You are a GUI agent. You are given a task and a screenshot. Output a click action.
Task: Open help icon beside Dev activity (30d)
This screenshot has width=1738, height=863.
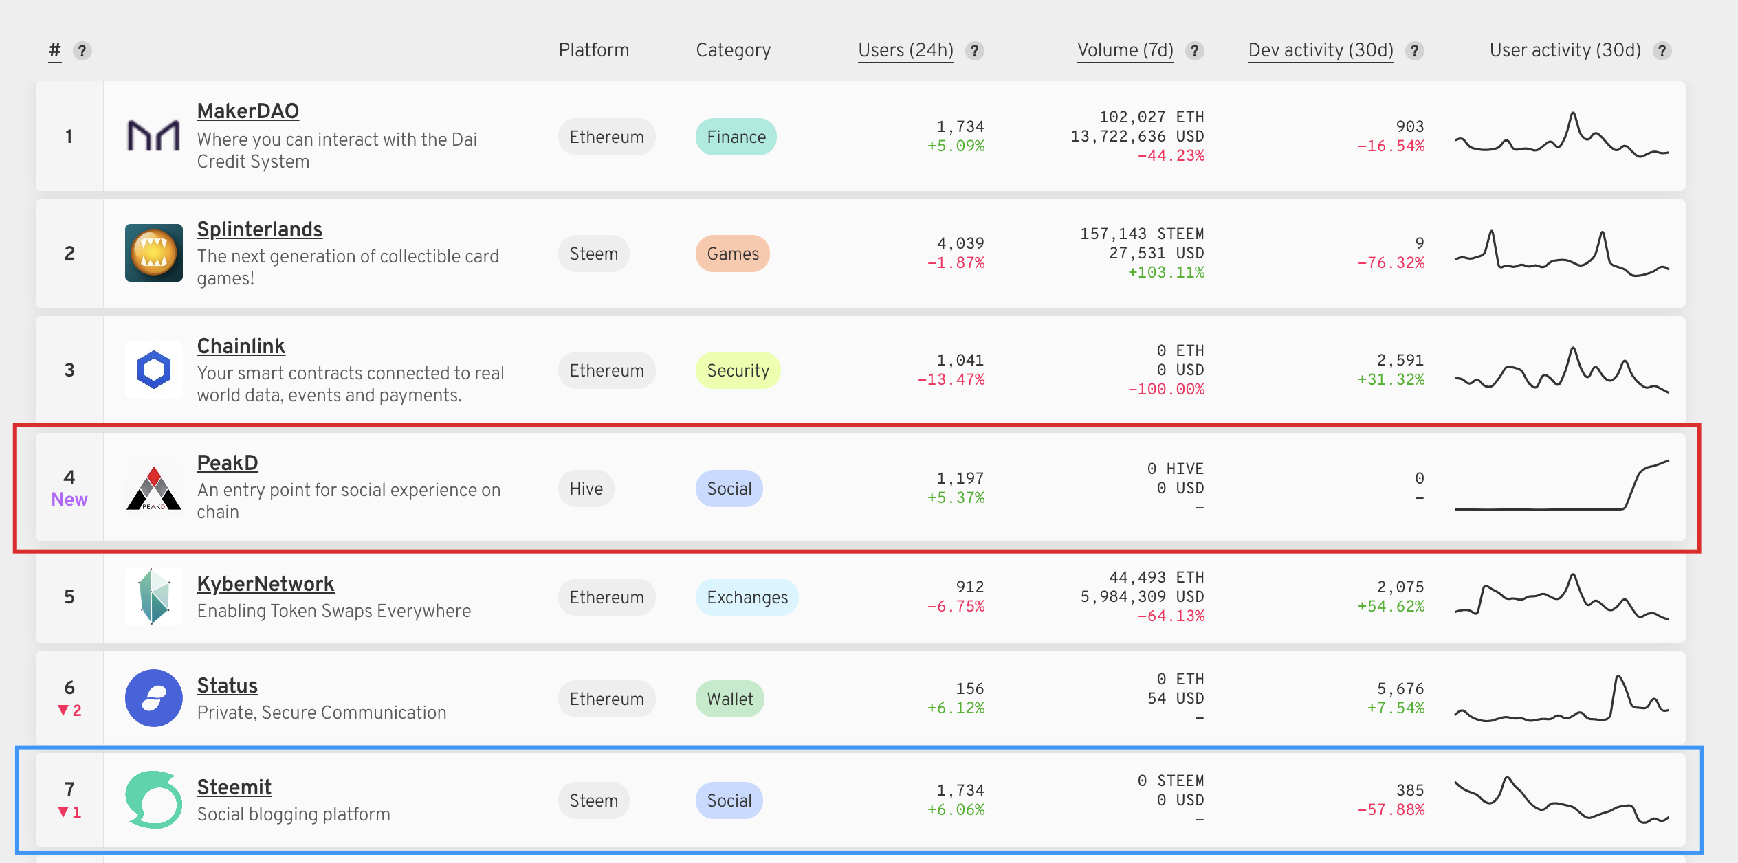(x=1414, y=51)
